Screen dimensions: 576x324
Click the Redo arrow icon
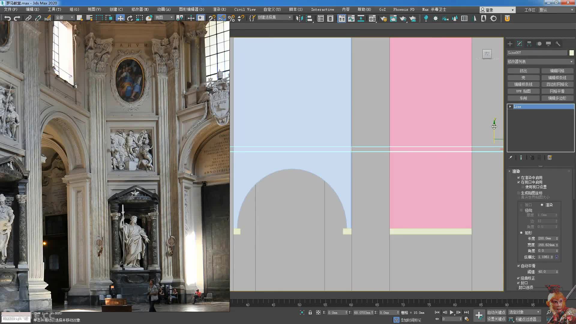17,18
